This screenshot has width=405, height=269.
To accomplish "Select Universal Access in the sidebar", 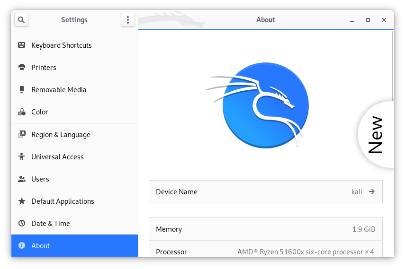I will pos(74,156).
